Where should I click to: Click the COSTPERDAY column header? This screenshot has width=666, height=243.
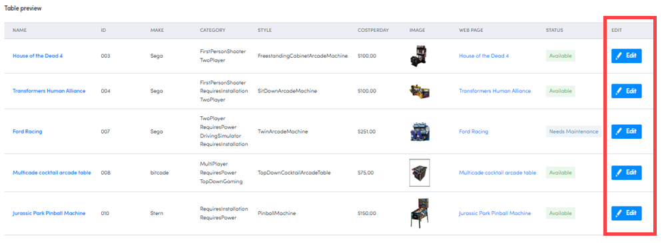click(373, 31)
